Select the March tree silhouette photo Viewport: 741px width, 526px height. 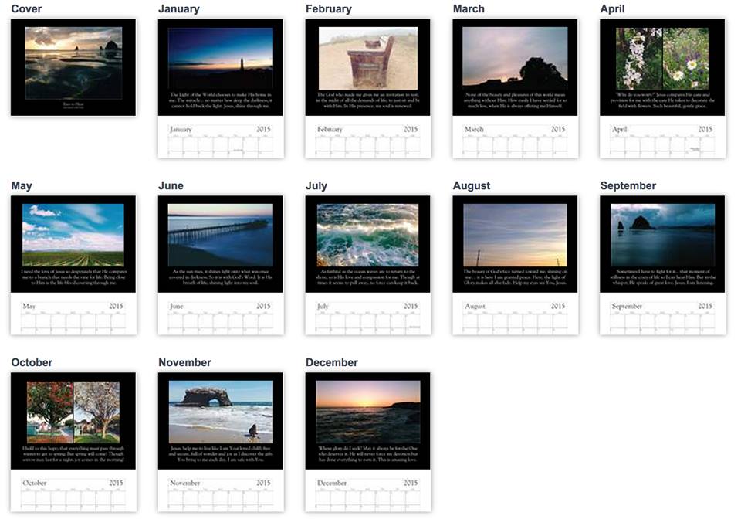tap(515, 56)
